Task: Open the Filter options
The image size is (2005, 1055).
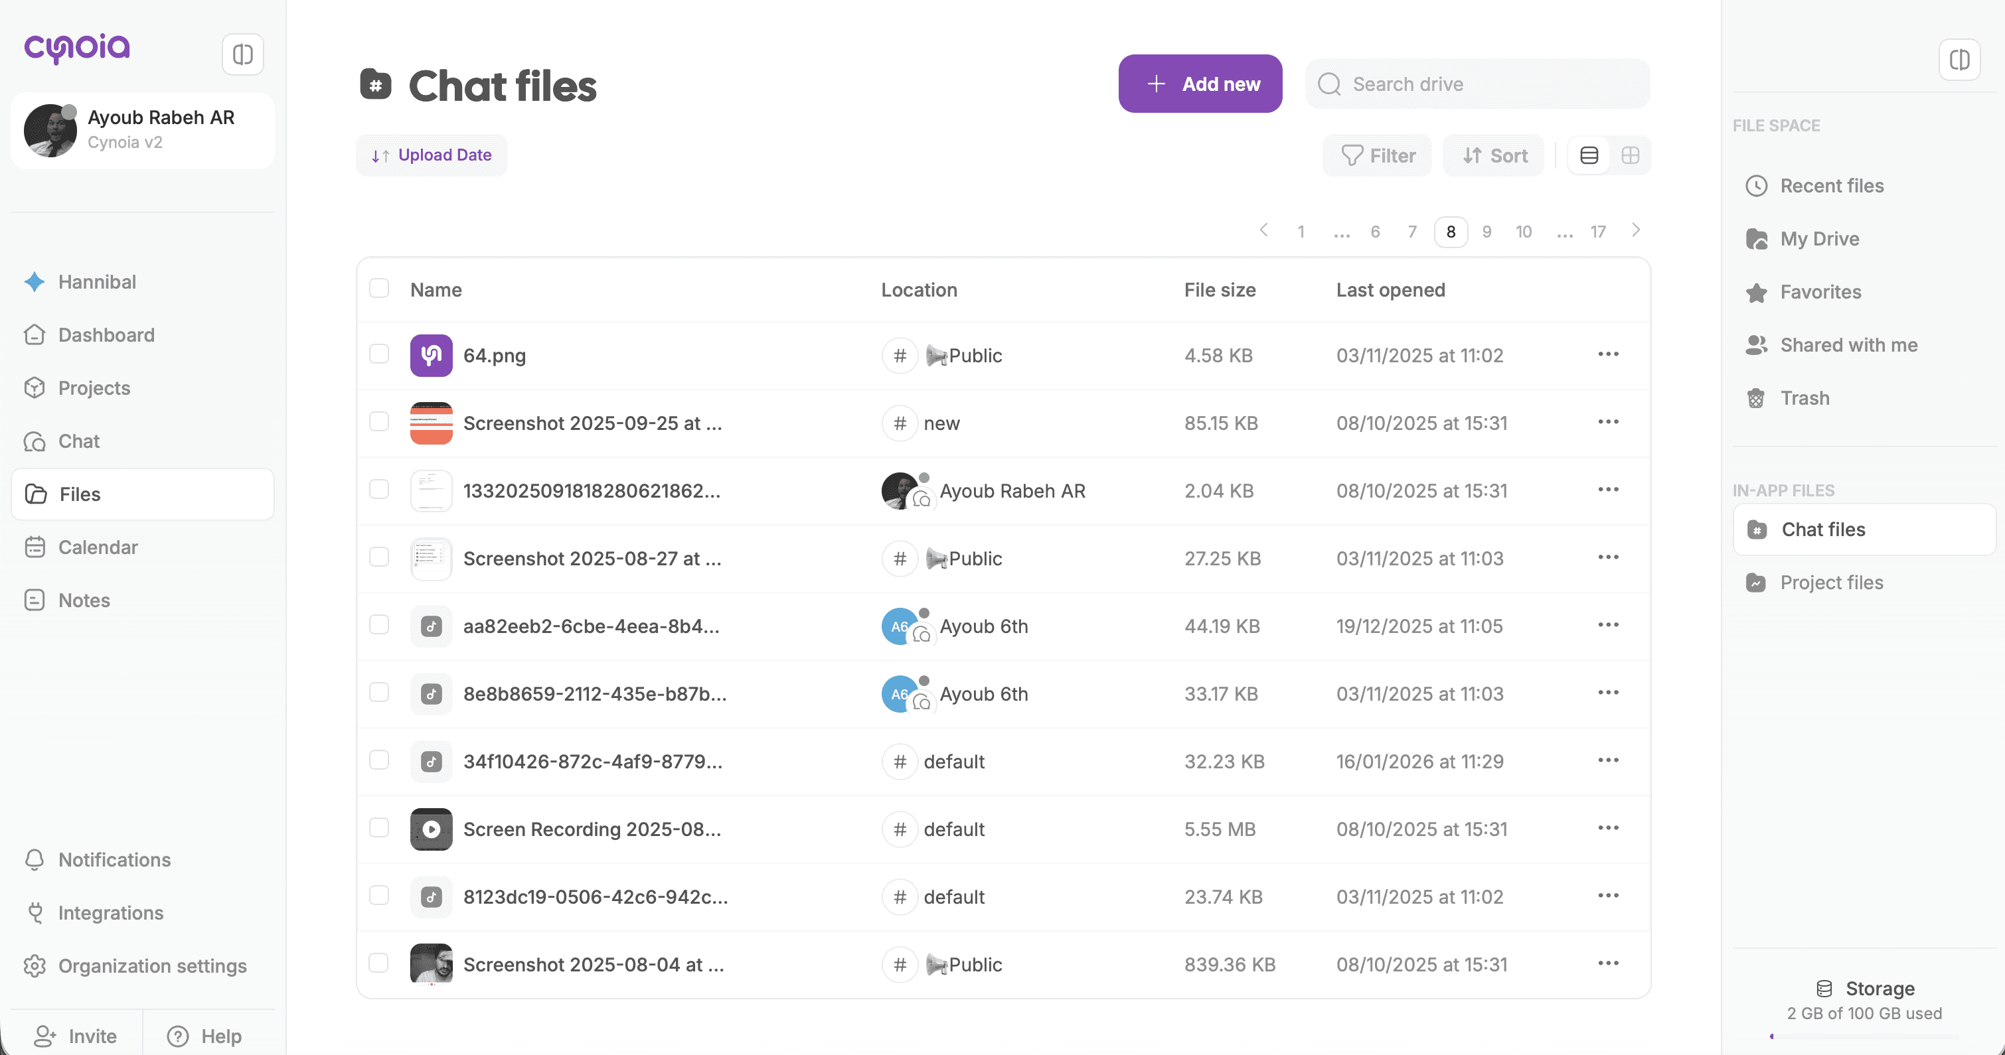Action: 1377,156
